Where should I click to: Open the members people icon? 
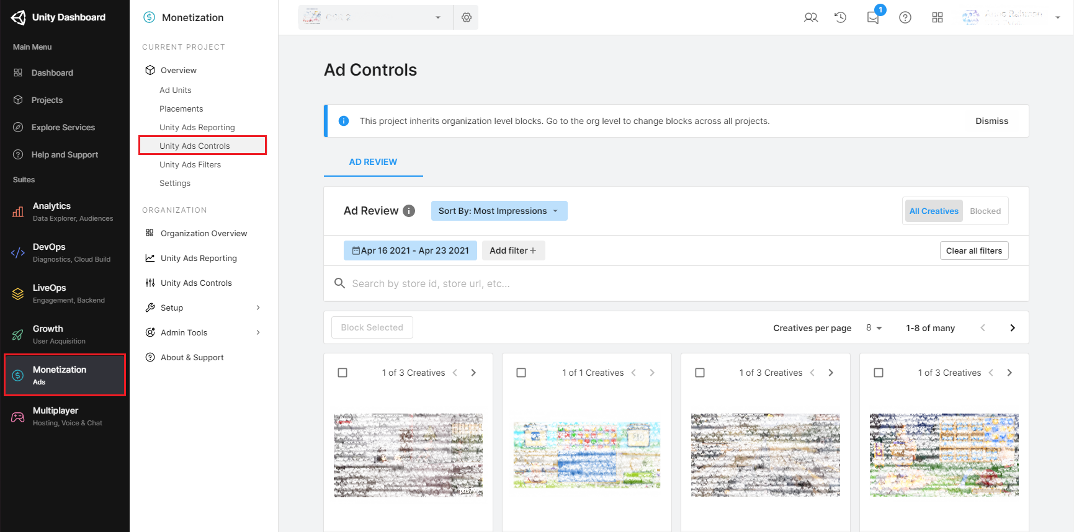point(811,17)
